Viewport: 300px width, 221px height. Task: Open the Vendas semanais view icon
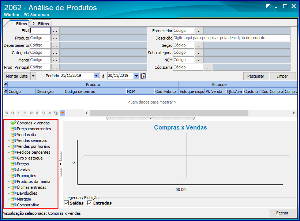coord(14,141)
